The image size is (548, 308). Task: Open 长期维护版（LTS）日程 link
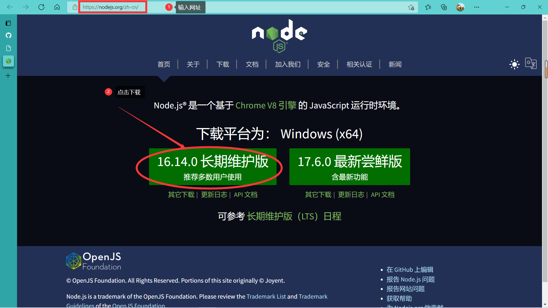[294, 216]
